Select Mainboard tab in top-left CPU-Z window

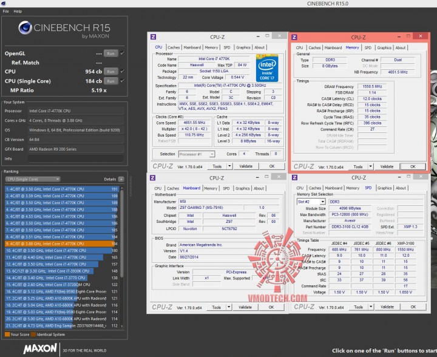[x=192, y=47]
